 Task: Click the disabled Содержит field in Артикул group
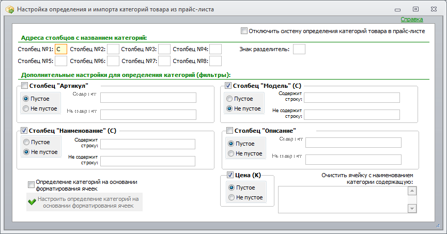tap(148, 98)
